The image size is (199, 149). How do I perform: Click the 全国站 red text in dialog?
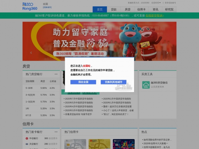[87, 66]
